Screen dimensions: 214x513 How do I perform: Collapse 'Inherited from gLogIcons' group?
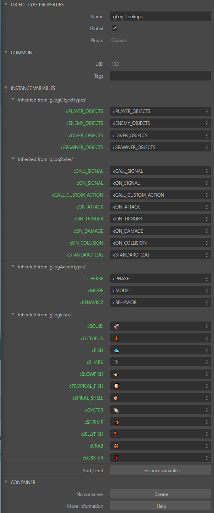(13, 315)
